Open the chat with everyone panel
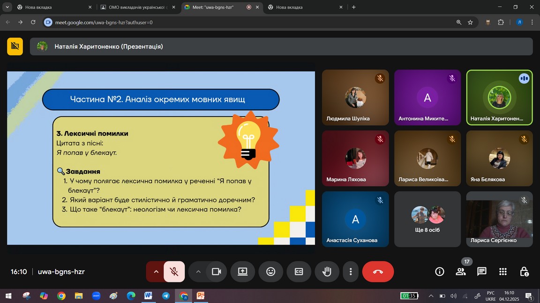 [x=481, y=272]
